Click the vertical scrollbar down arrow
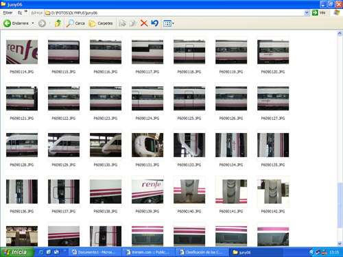Viewport: 343px width, 257px height. [x=340, y=243]
